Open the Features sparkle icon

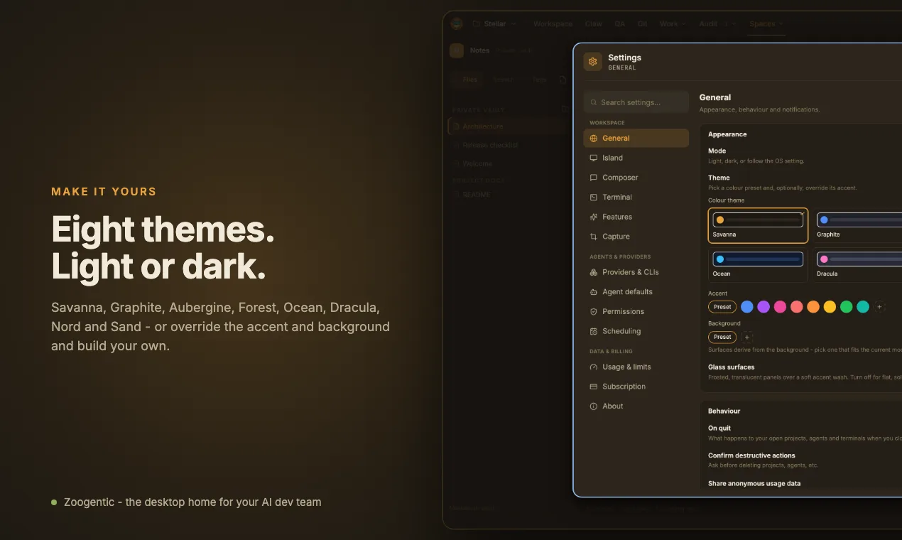(x=594, y=217)
